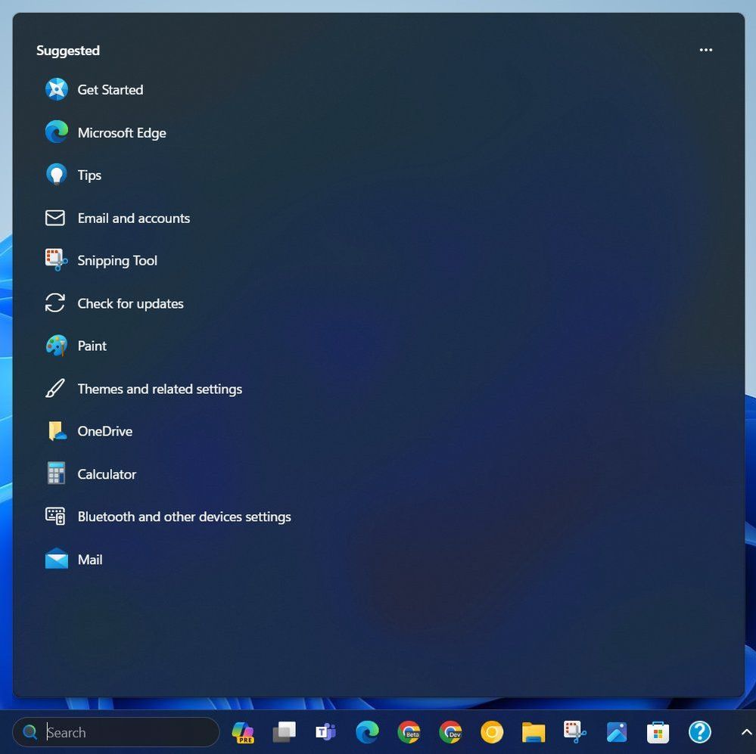Open File Explorer from the taskbar
Screen dimensions: 756x754
coord(534,732)
